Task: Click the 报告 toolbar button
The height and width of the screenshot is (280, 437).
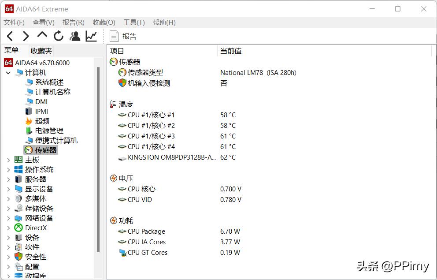Action: coord(123,36)
